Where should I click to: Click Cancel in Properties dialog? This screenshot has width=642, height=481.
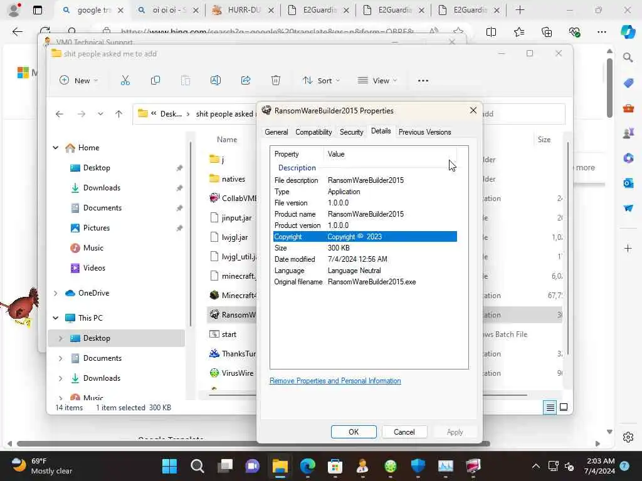(x=404, y=432)
